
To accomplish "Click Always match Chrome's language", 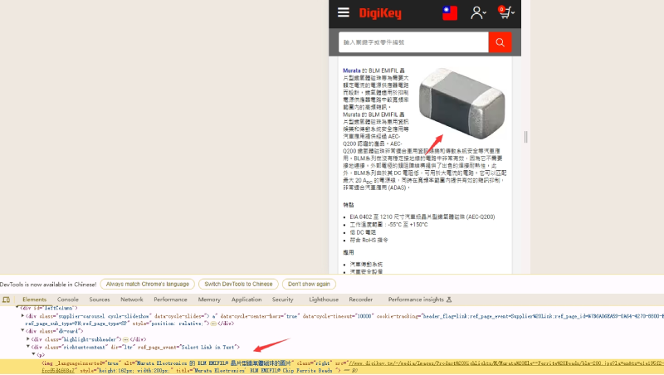I will click(x=148, y=284).
